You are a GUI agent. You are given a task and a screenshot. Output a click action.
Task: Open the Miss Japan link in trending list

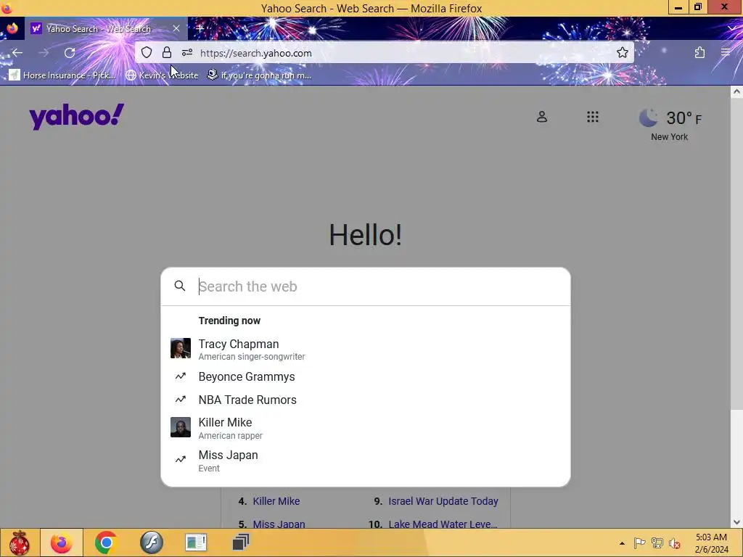[x=279, y=524]
